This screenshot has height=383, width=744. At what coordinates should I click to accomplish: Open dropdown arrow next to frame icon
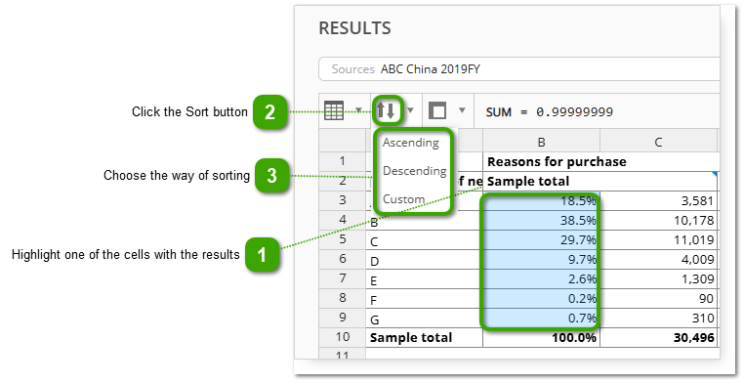[x=462, y=110]
